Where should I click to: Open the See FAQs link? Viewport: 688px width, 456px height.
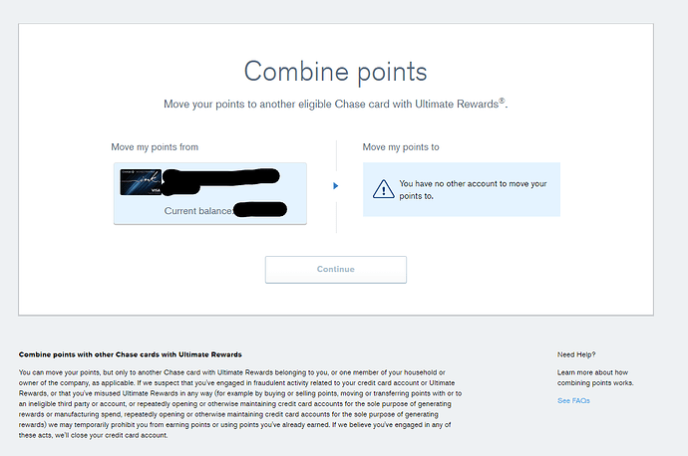[574, 400]
